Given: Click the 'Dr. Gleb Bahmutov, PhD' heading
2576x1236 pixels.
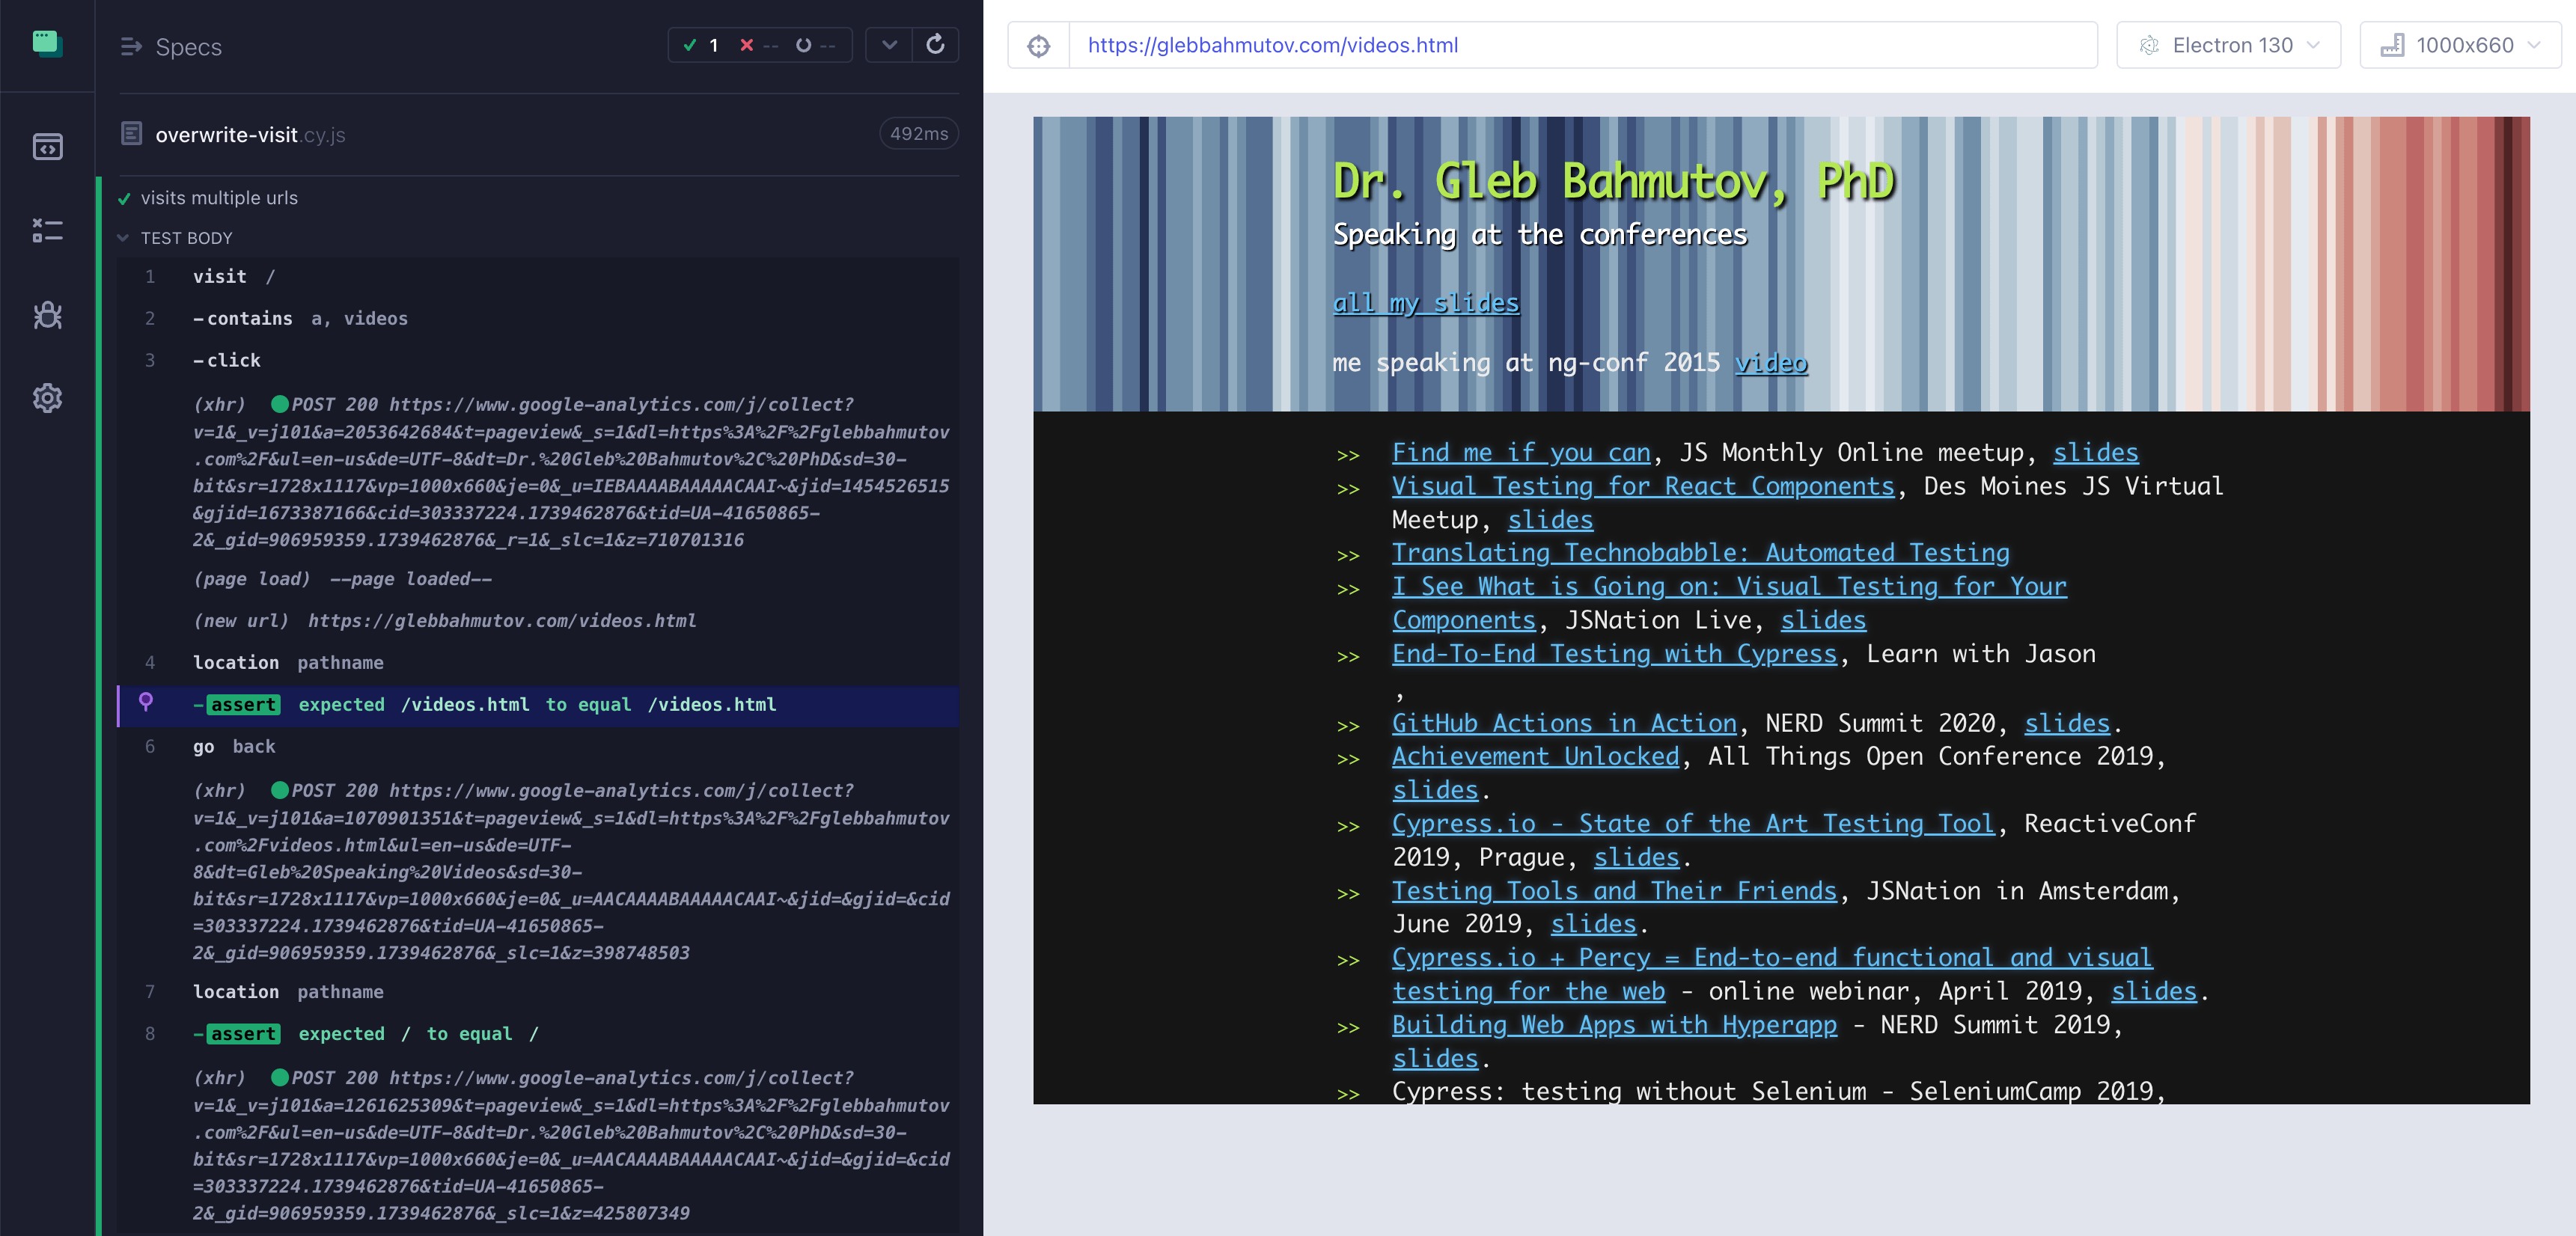Looking at the screenshot, I should (1613, 182).
